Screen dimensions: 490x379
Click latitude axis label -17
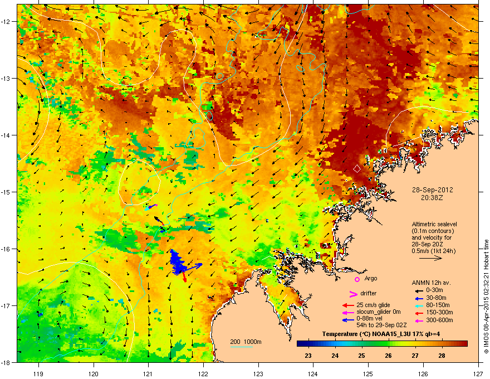6,306
